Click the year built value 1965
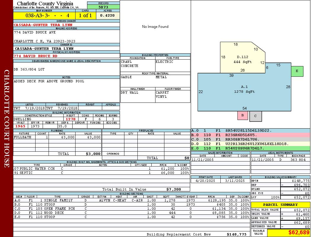The height and width of the screenshot is (237, 311). [21, 126]
